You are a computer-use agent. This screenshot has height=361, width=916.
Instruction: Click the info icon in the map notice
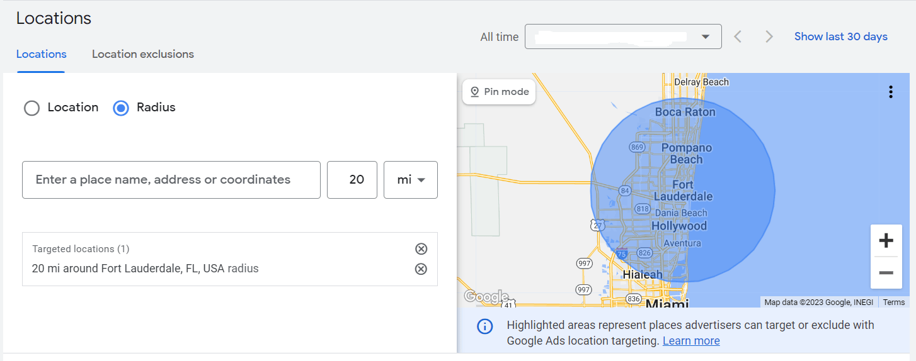484,326
